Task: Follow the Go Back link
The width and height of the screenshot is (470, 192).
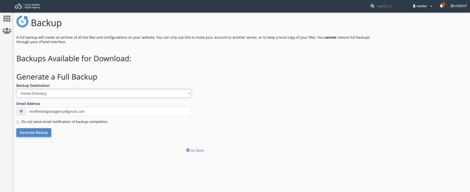Action: tap(197, 150)
